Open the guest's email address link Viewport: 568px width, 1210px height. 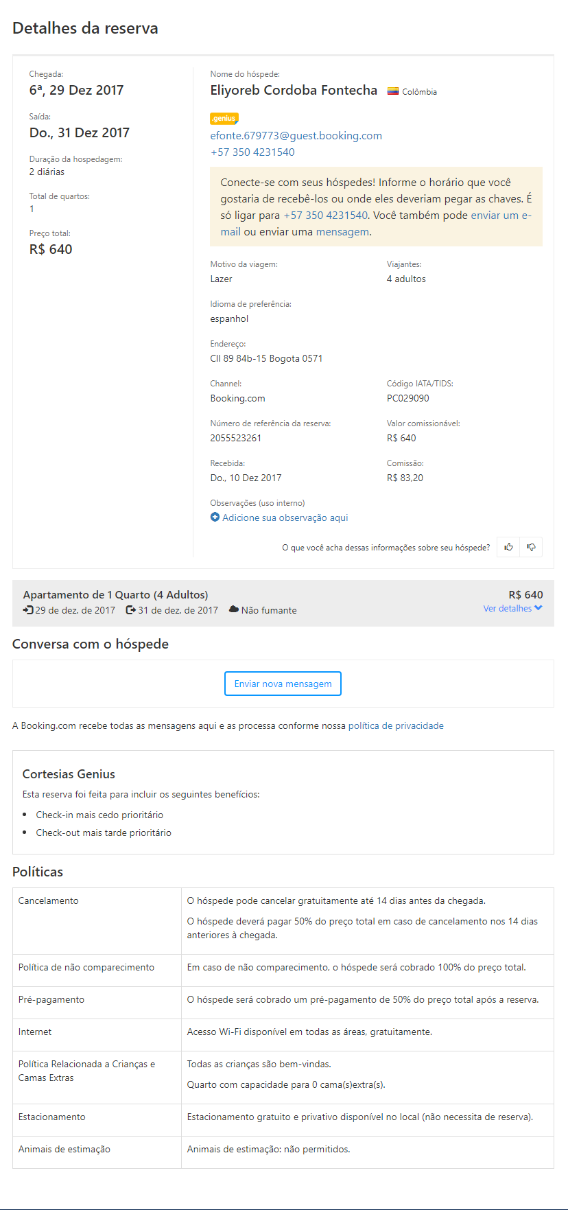point(296,135)
